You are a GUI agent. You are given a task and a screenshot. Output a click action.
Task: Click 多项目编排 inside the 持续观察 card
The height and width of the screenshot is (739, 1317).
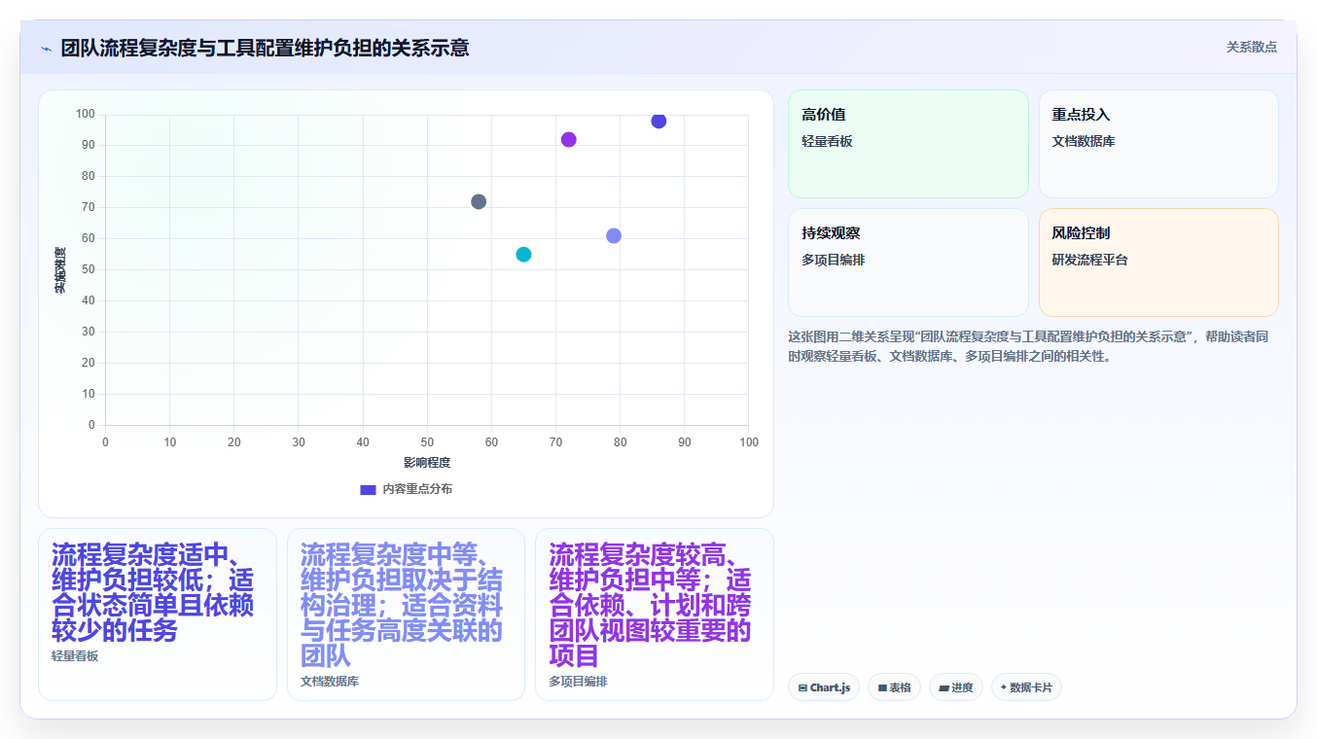tap(833, 260)
